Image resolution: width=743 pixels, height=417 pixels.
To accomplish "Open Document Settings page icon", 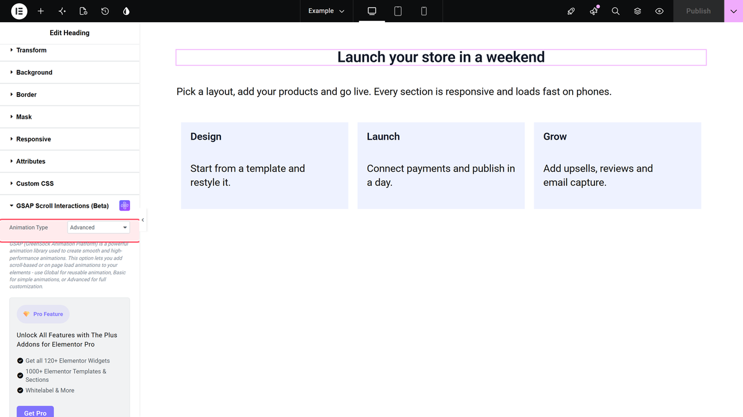I will tap(84, 11).
